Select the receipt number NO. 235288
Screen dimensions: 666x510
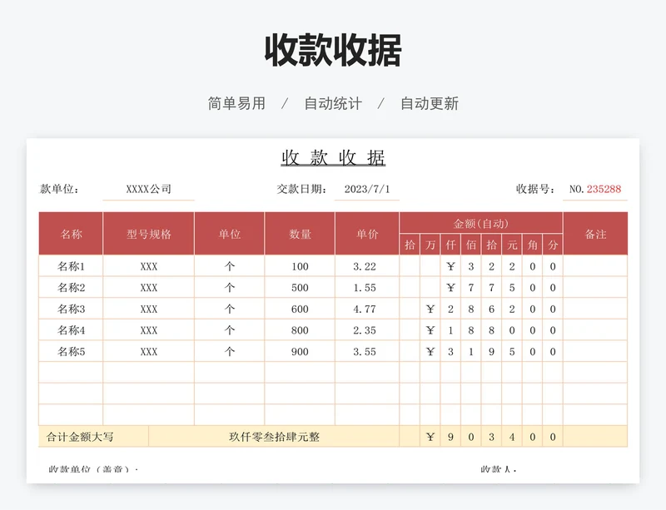[595, 189]
